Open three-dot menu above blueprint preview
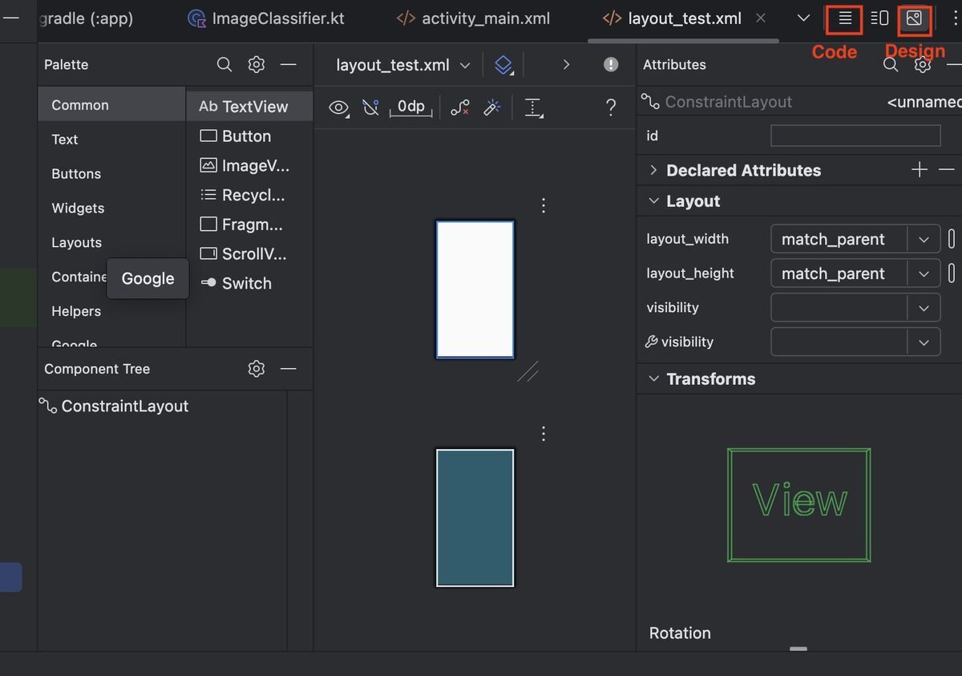The width and height of the screenshot is (962, 676). tap(544, 434)
